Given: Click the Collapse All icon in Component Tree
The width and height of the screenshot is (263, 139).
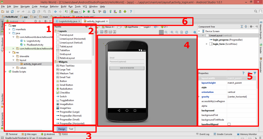Looking at the screenshot, I should [x=246, y=27].
